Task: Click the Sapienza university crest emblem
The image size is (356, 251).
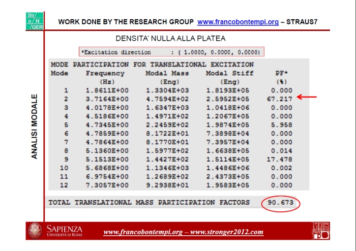Action: [35, 232]
